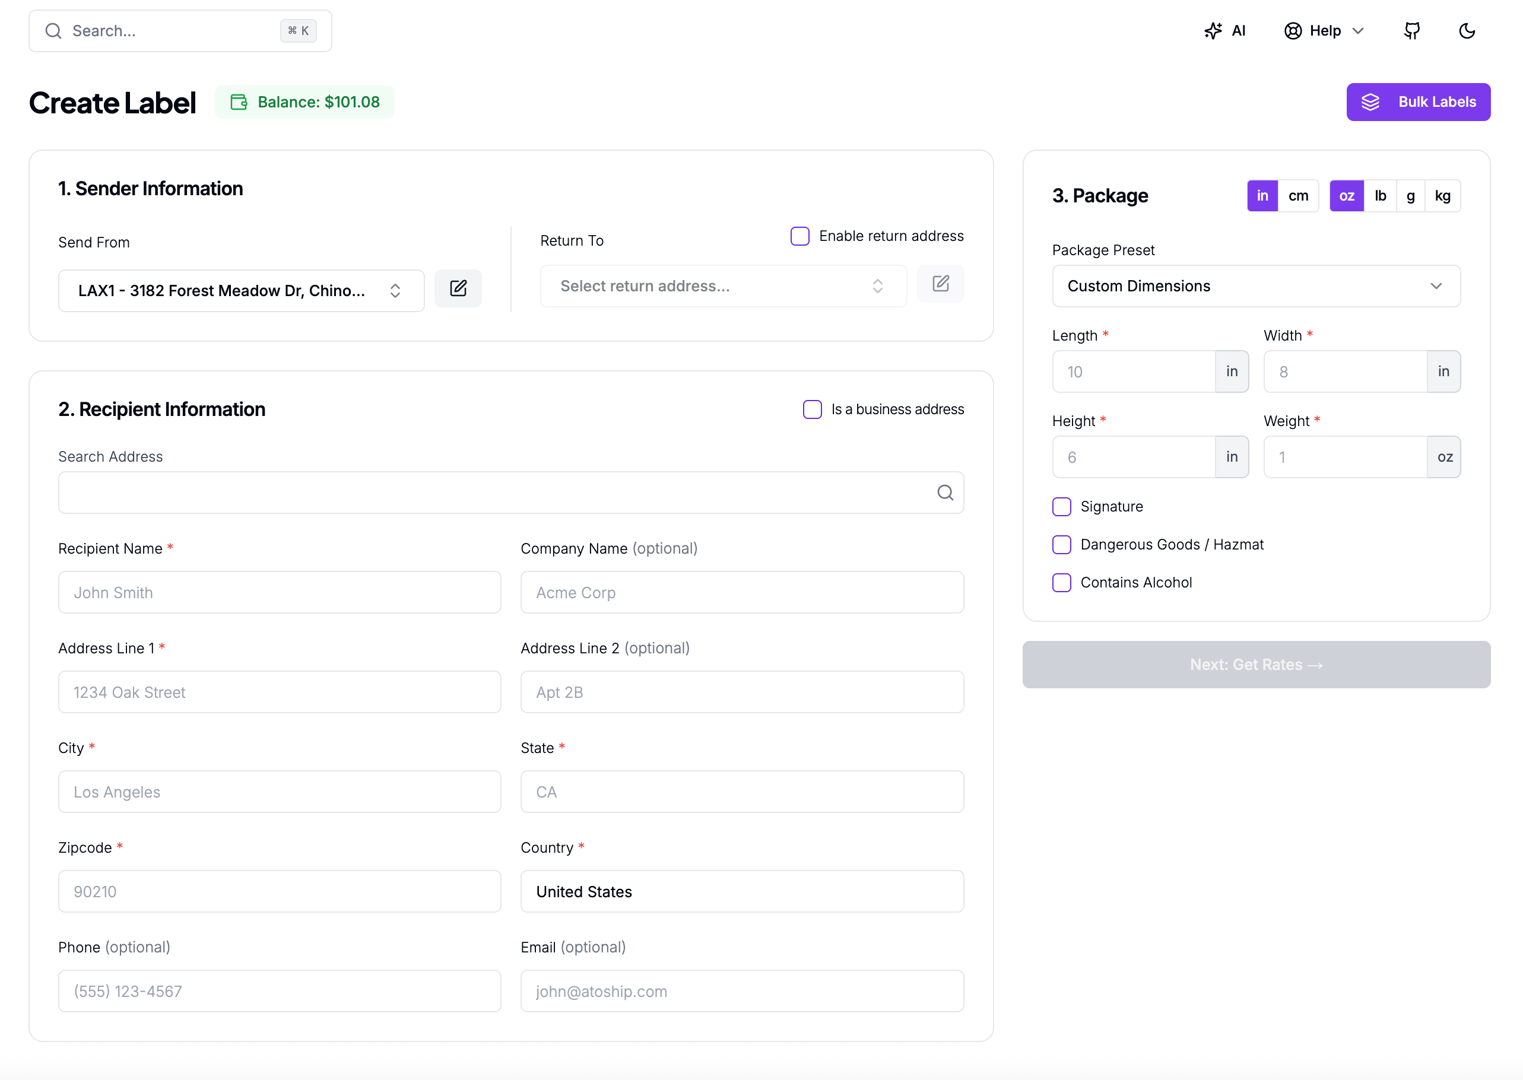Click the wallet icon in Balance badge
1523x1080 pixels.
pos(239,101)
